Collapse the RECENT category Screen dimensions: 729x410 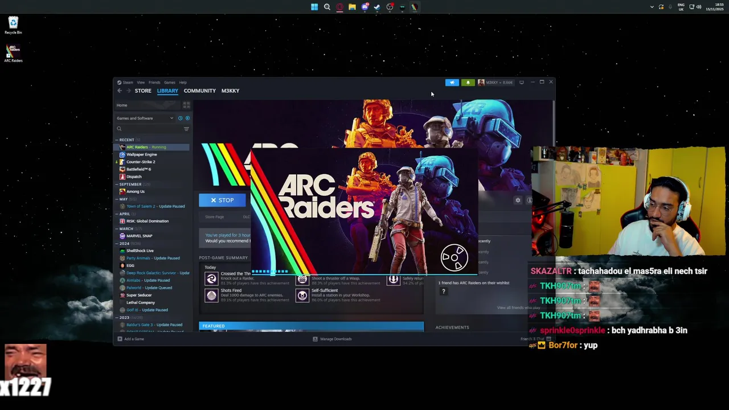tap(117, 140)
